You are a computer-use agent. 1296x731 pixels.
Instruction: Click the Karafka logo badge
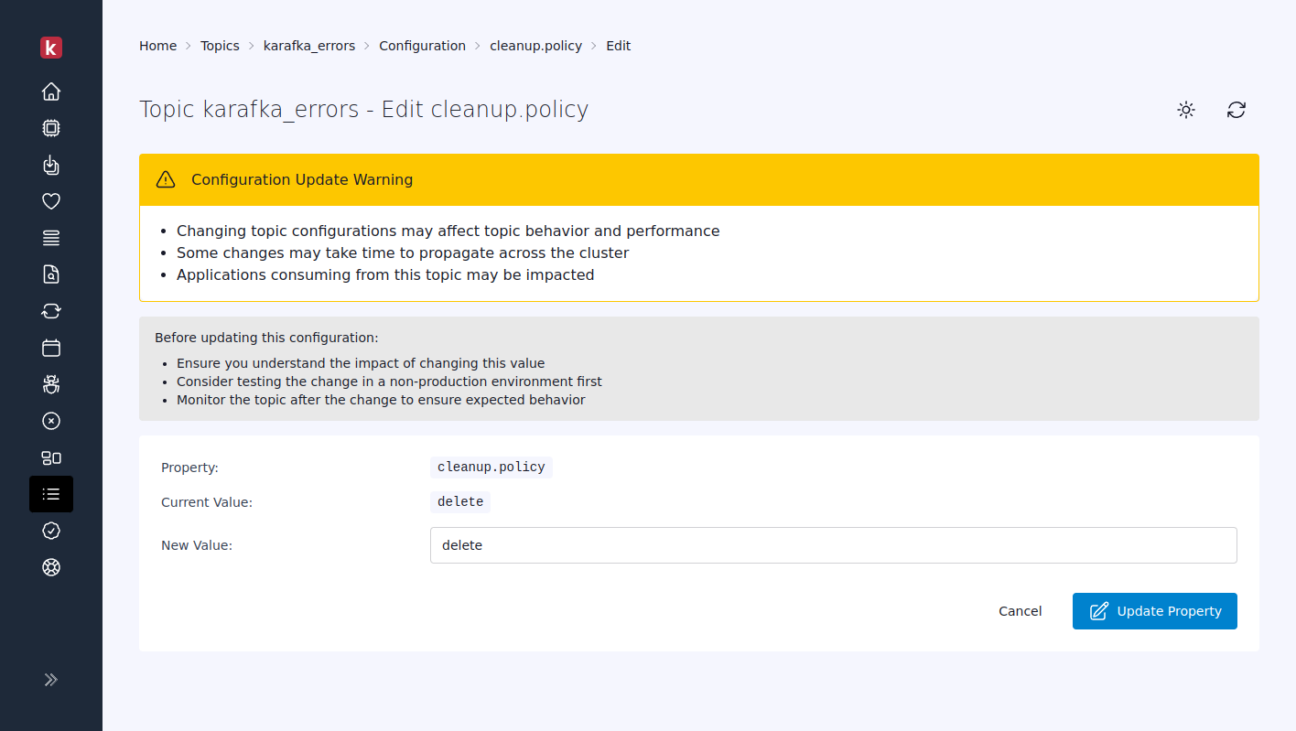[51, 48]
